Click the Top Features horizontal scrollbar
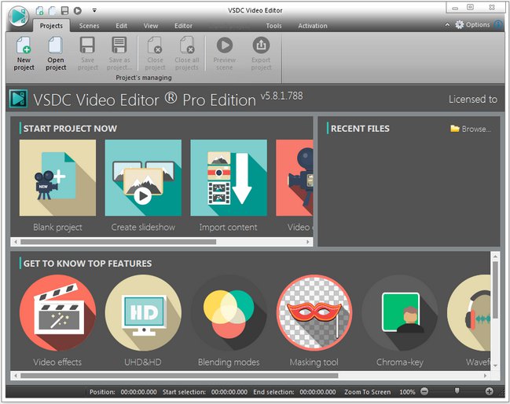510x404 pixels. pyautogui.click(x=179, y=376)
